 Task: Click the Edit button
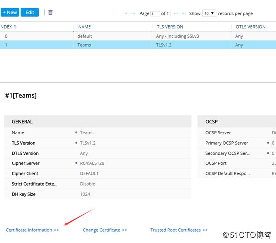[30, 12]
